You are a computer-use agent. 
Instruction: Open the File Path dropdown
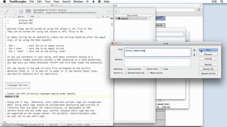[39, 13]
